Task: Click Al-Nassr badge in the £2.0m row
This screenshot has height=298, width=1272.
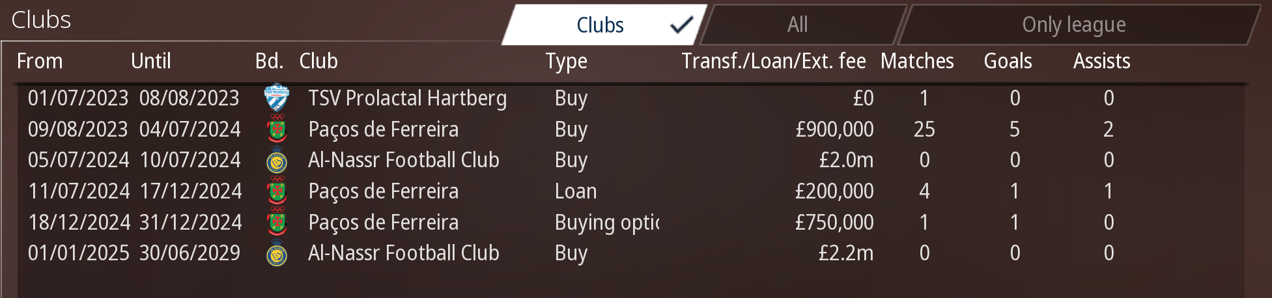Action: click(277, 161)
